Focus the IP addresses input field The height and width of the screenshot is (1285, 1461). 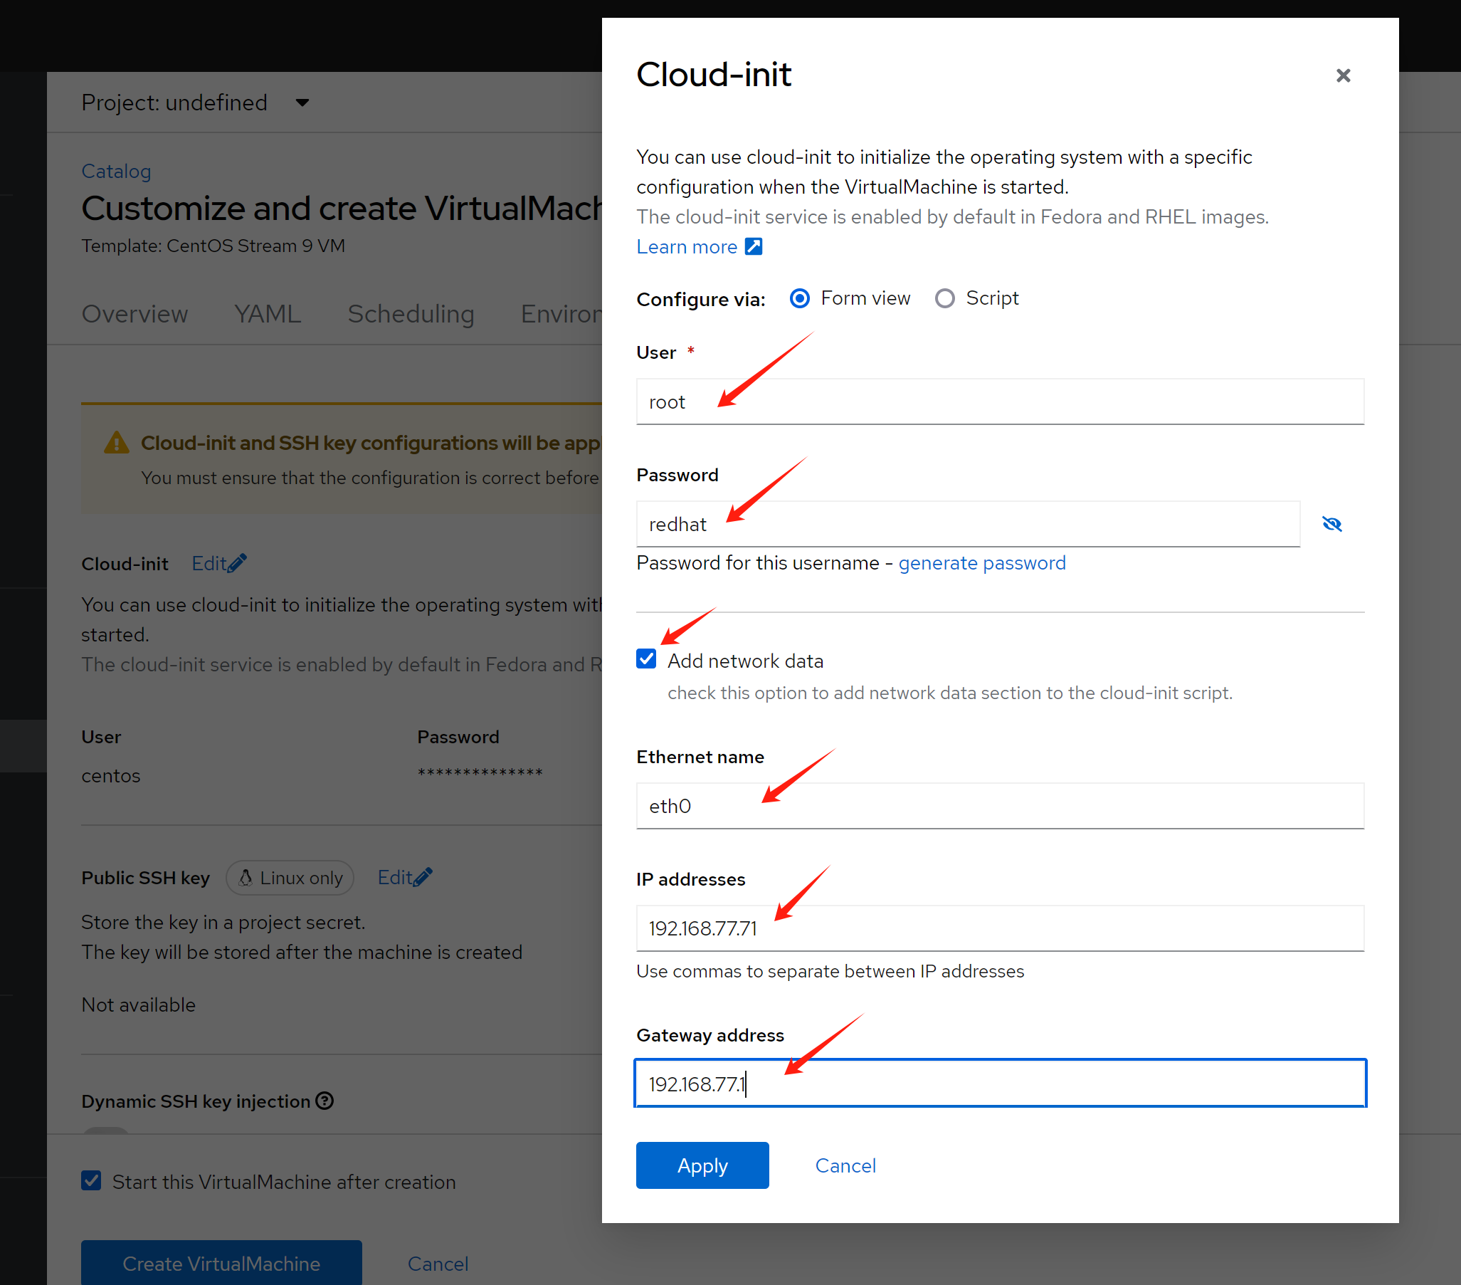[x=999, y=928]
